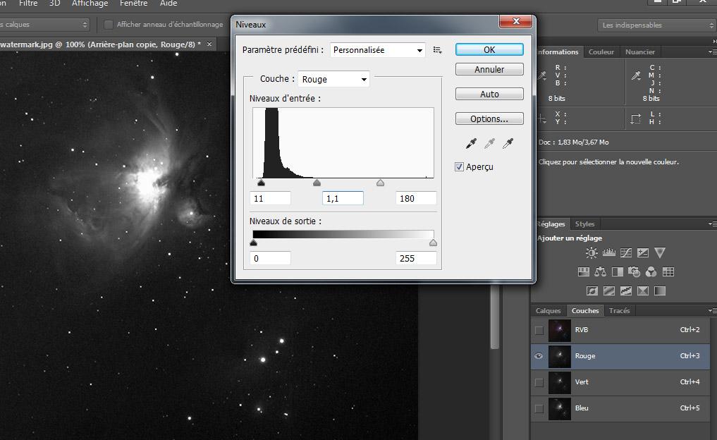Add a Brightness/Contrast adjustment
Image resolution: width=717 pixels, height=440 pixels.
592,253
